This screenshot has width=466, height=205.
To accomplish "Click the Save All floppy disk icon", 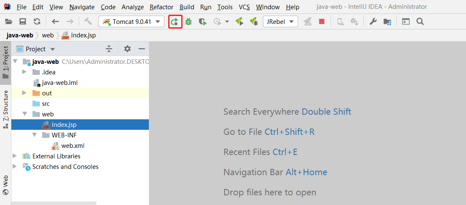I will (23, 21).
